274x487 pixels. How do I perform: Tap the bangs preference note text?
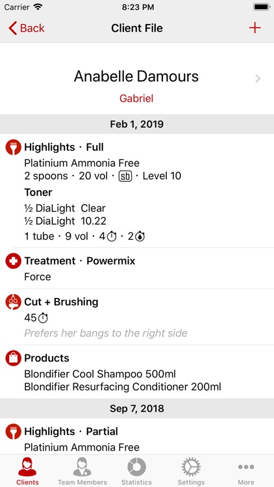[106, 333]
